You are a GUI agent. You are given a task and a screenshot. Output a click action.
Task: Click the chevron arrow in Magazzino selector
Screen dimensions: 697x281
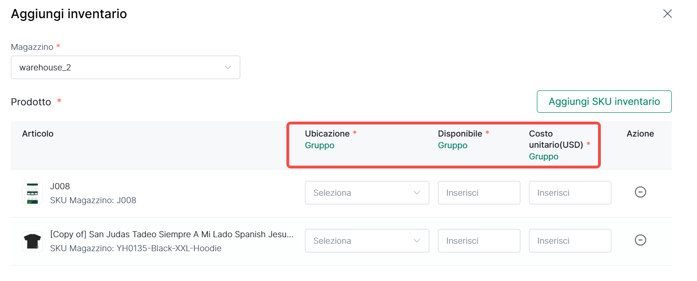228,68
